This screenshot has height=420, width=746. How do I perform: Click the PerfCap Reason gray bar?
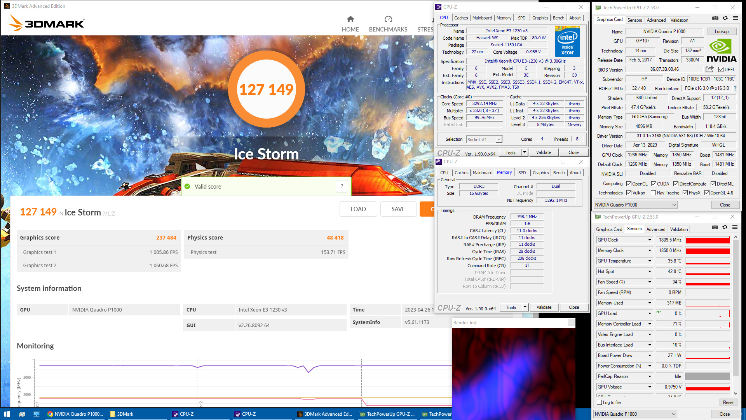[x=708, y=376]
